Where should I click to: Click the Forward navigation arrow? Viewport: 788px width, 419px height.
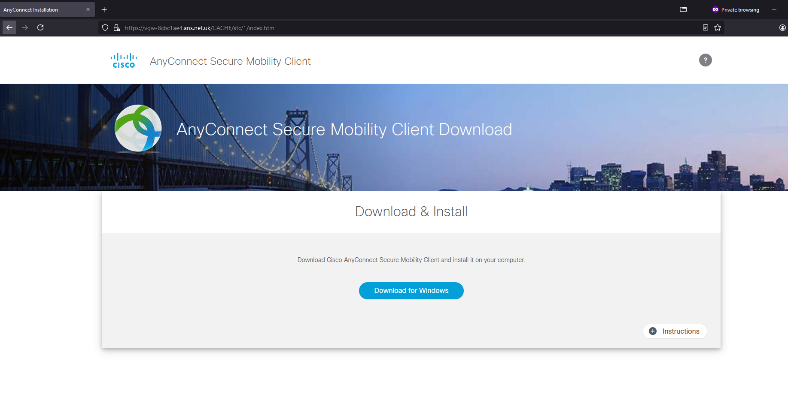point(25,27)
